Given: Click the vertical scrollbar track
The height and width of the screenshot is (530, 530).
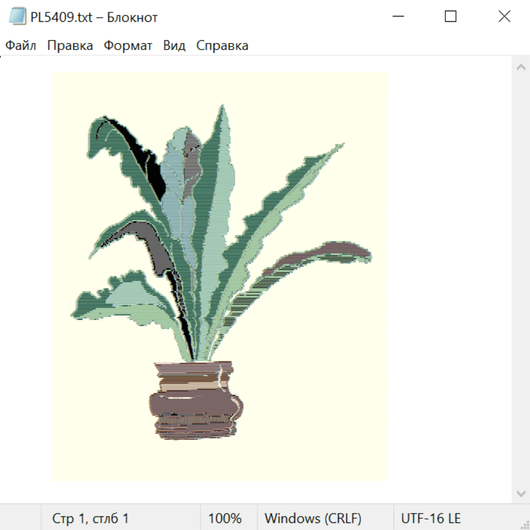Looking at the screenshot, I should pyautogui.click(x=521, y=280).
